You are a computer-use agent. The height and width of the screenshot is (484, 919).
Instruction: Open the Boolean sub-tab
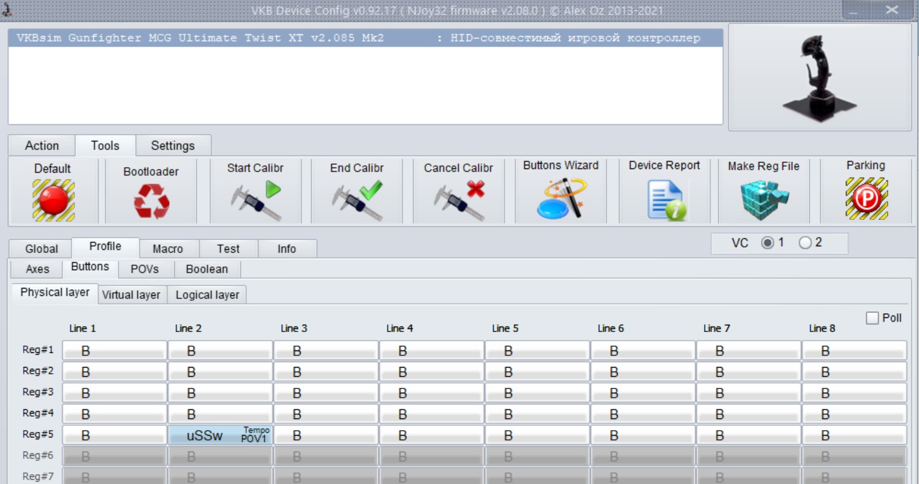pos(207,269)
